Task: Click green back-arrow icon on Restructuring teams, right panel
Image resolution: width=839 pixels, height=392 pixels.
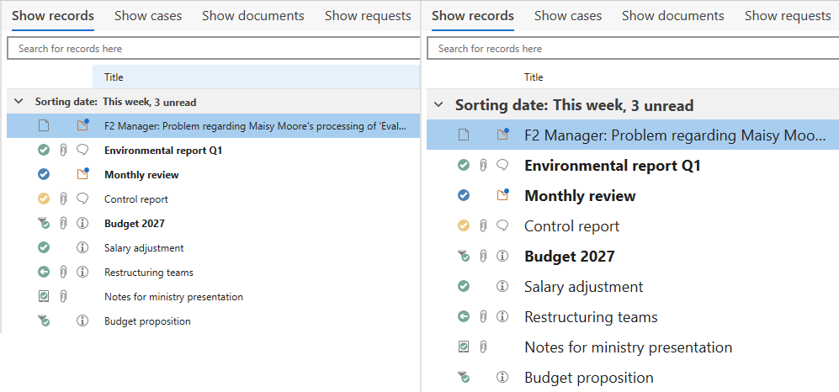Action: click(x=463, y=317)
